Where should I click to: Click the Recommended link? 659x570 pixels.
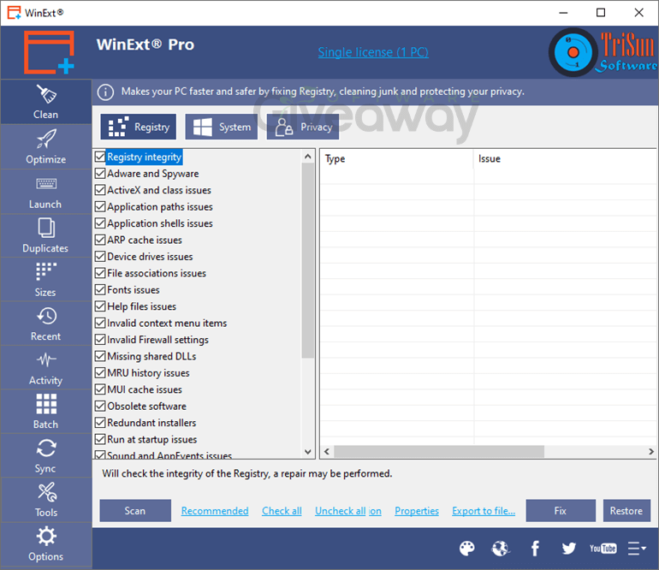(x=215, y=511)
